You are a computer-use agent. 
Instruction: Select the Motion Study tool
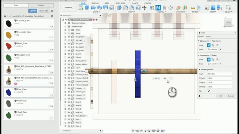click(171, 7)
